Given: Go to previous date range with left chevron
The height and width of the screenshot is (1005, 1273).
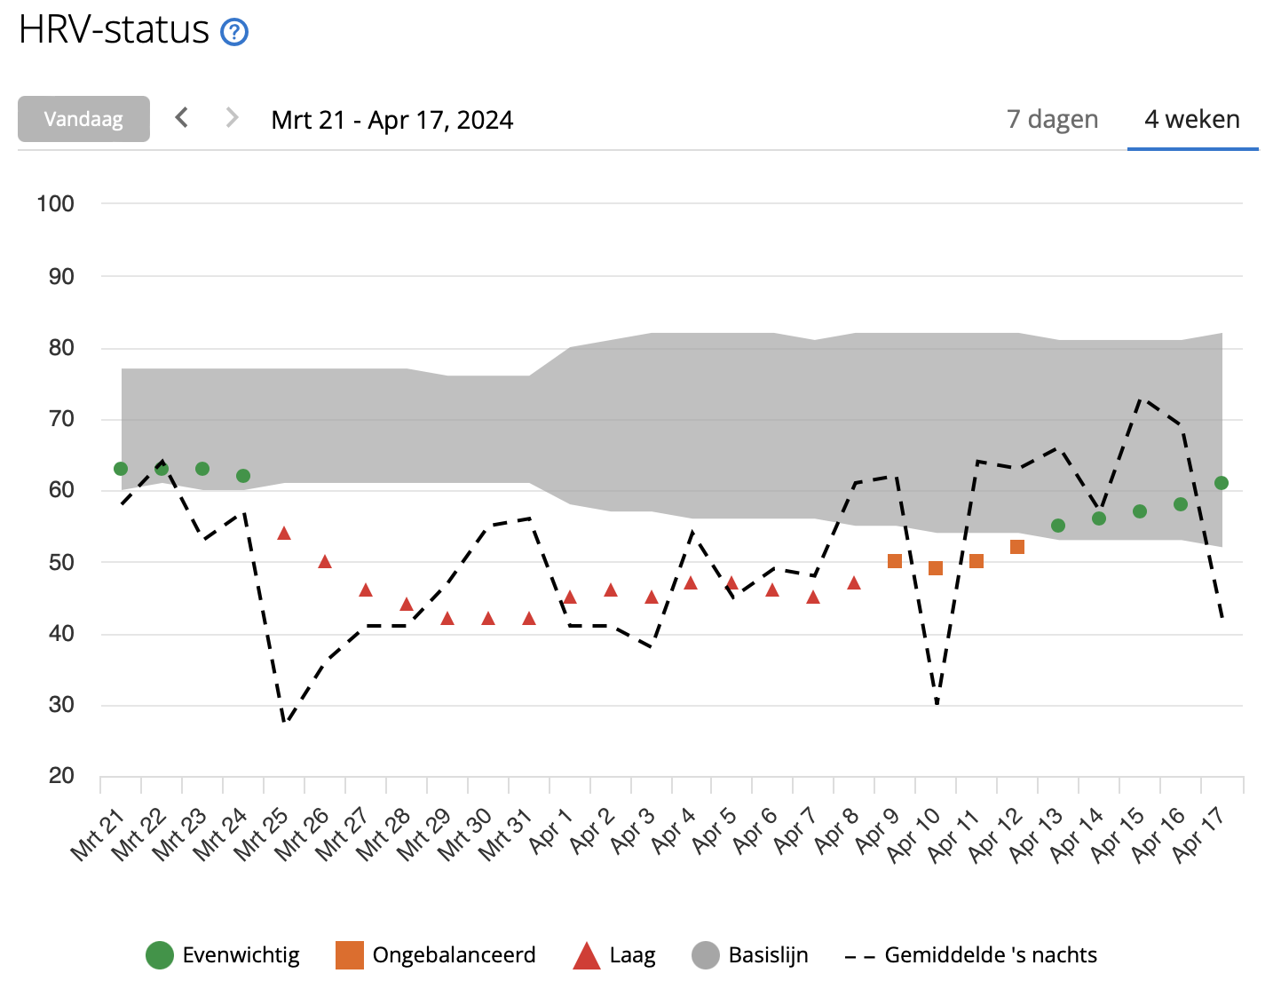Looking at the screenshot, I should click(x=182, y=118).
